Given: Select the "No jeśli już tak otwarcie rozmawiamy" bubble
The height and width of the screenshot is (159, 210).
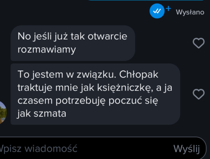Looking at the screenshot, I should [73, 43].
